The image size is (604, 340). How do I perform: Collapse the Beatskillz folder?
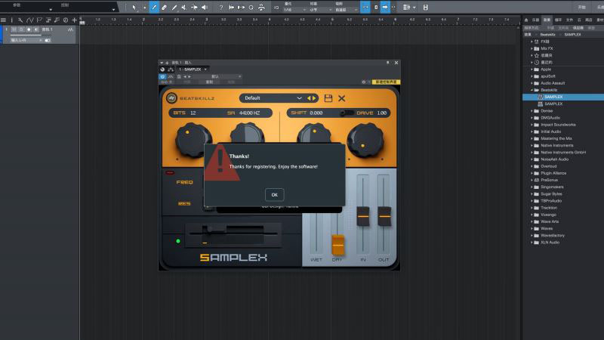coord(532,90)
